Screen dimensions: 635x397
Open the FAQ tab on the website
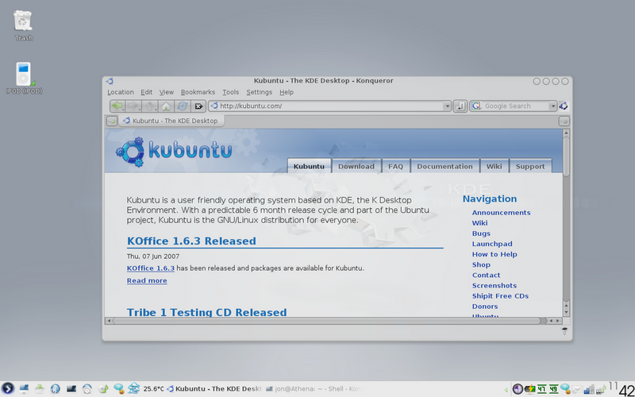click(395, 166)
